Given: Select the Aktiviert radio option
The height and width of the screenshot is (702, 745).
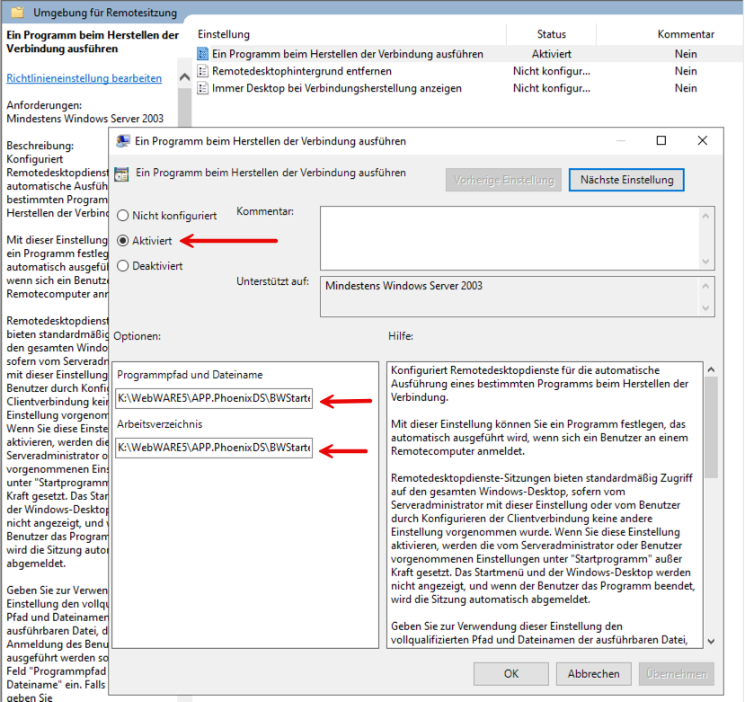Looking at the screenshot, I should tap(122, 241).
